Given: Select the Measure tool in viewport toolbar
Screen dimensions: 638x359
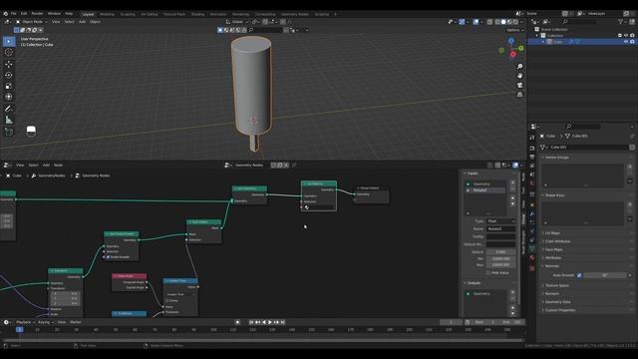Looking at the screenshot, I should [x=9, y=120].
